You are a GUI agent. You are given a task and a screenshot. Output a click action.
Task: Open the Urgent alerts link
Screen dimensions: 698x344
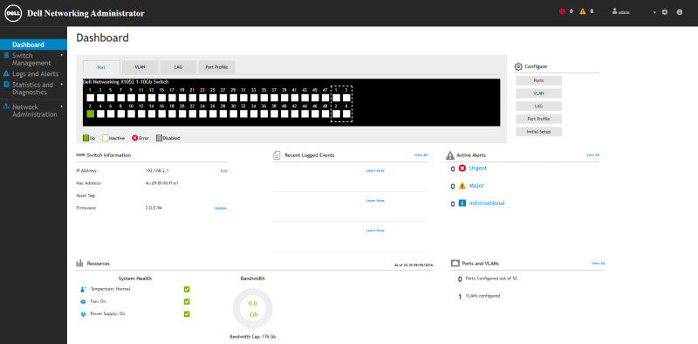pyautogui.click(x=477, y=168)
